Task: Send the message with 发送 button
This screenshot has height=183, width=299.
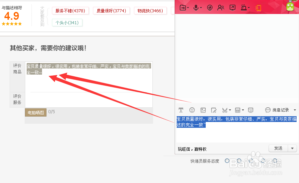Action: click(278, 148)
